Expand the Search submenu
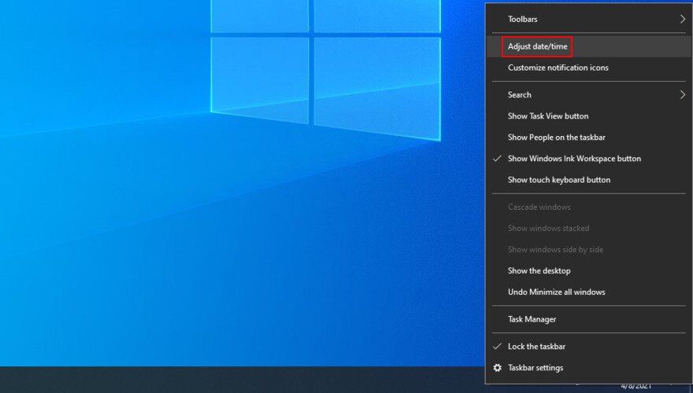 (x=589, y=95)
